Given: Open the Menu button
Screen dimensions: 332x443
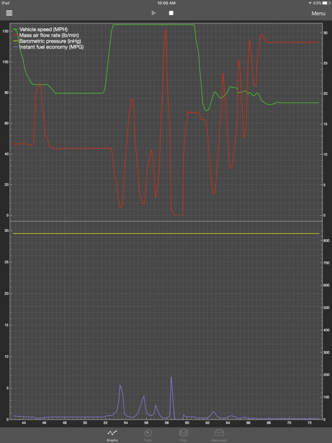Looking at the screenshot, I should coord(318,13).
